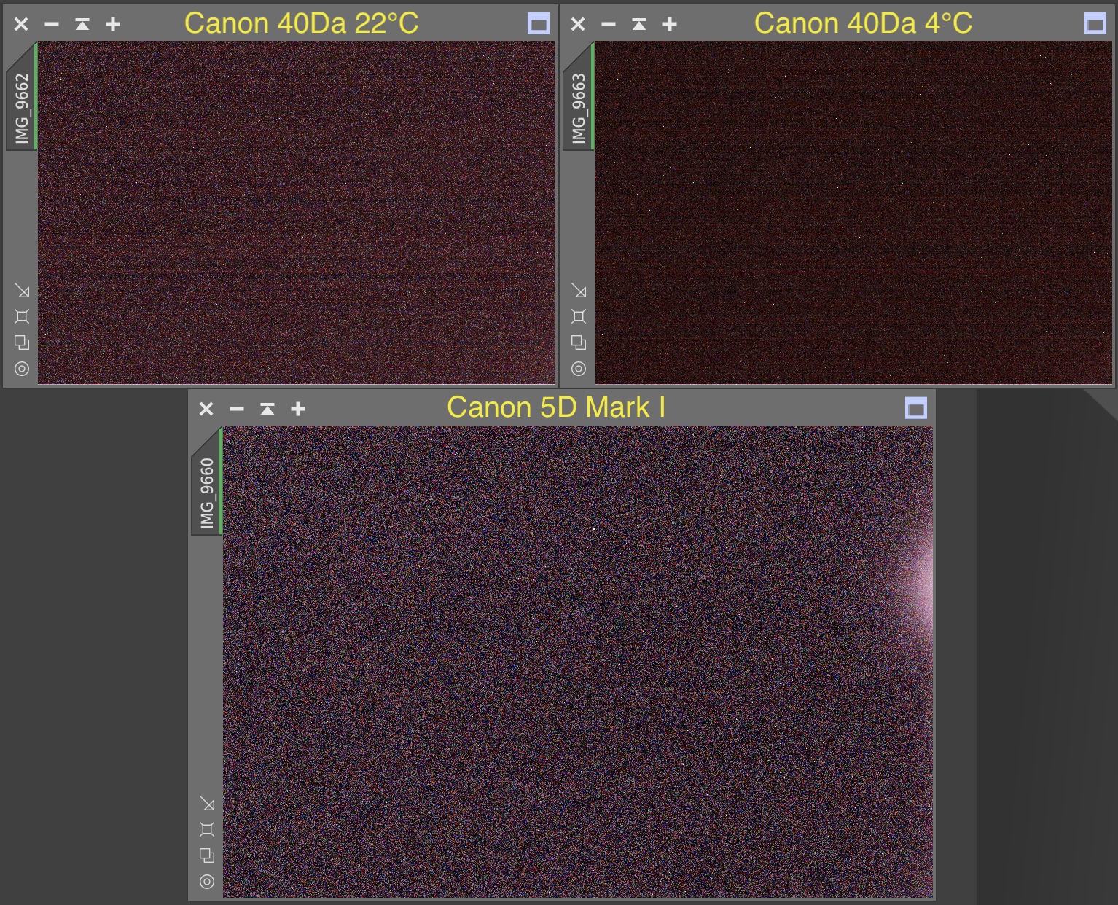Screen dimensions: 1118x905
Task: Select the IMG_9663 view tab
Action: 579,108
